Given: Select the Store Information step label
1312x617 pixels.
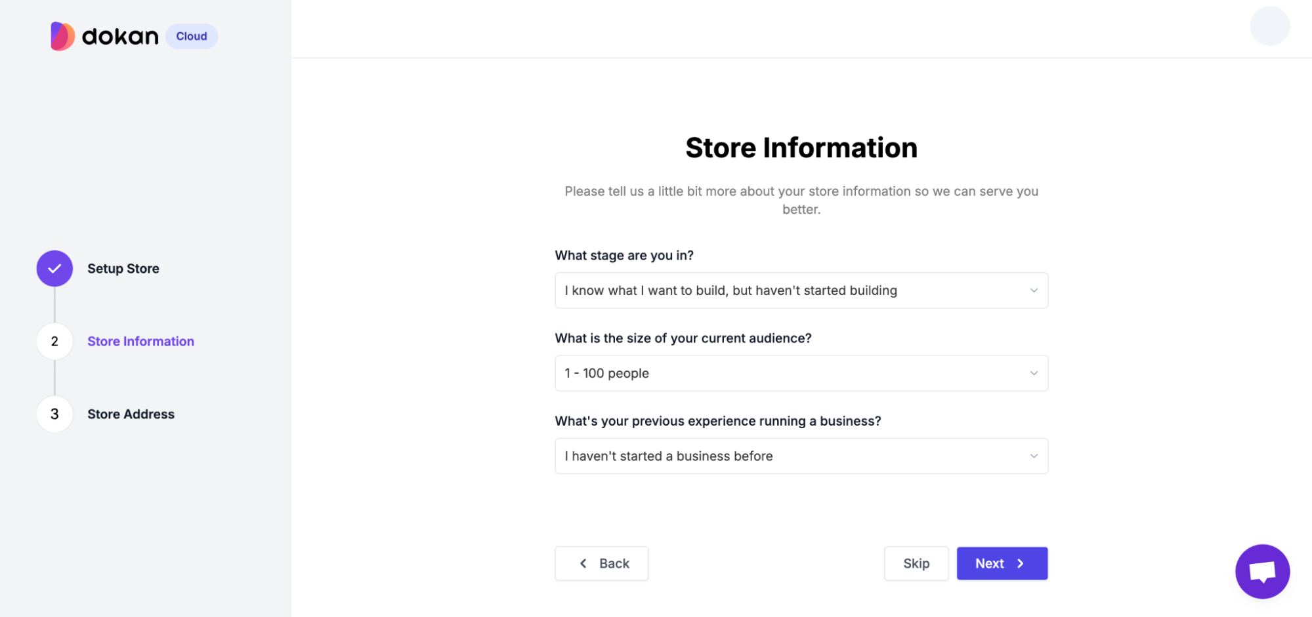Looking at the screenshot, I should point(140,341).
